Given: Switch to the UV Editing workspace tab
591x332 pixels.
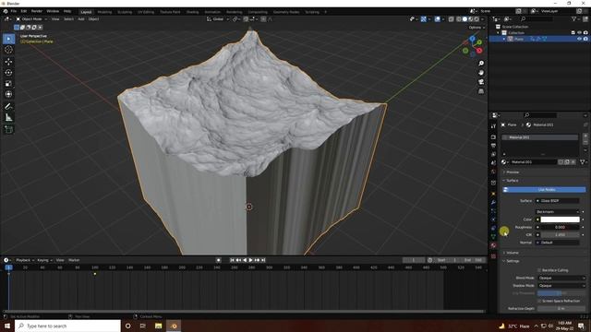Looking at the screenshot, I should [x=146, y=12].
